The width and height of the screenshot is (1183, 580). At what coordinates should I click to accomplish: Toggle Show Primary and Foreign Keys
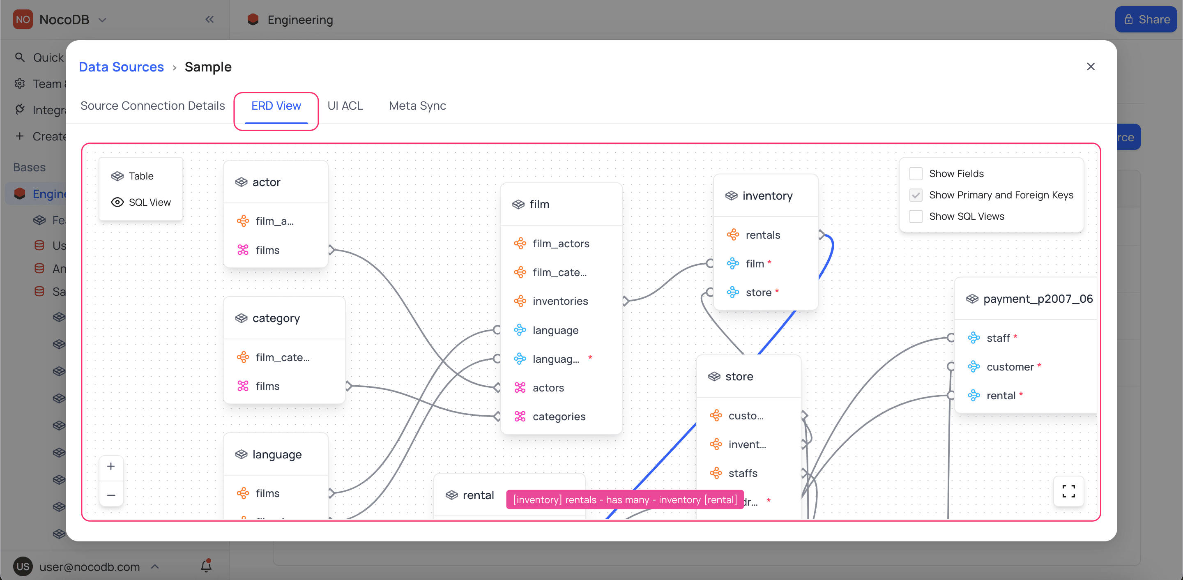[916, 195]
